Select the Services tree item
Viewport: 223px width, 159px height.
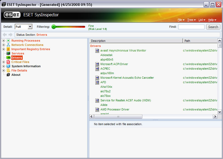[18, 53]
